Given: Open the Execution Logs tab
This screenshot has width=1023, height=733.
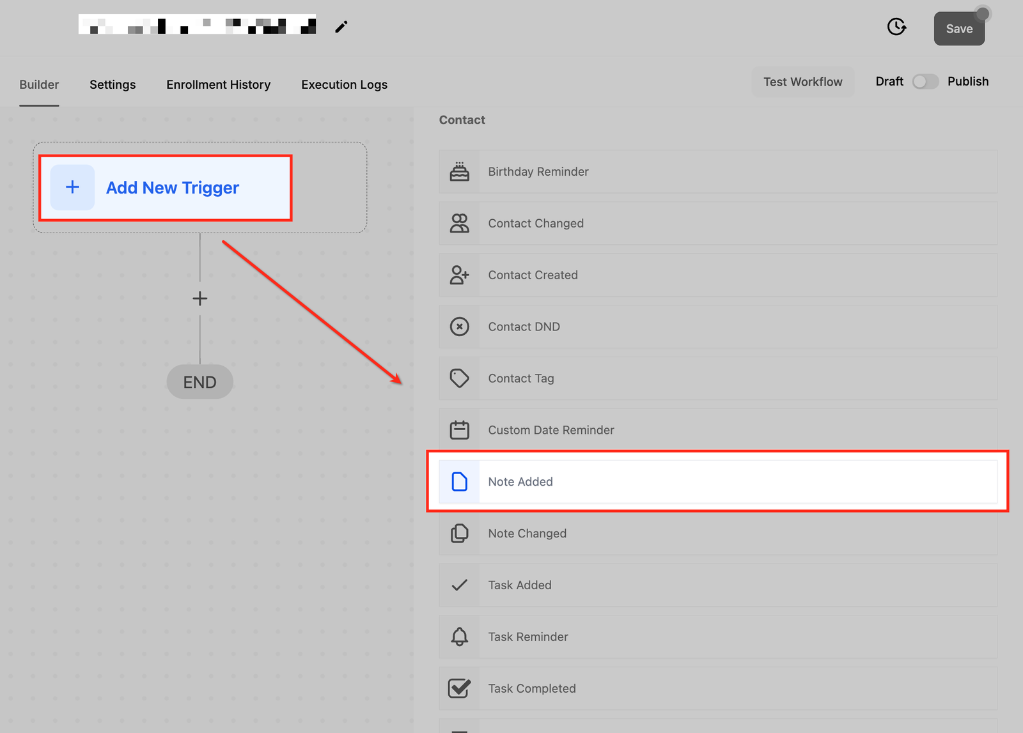Looking at the screenshot, I should (x=344, y=84).
